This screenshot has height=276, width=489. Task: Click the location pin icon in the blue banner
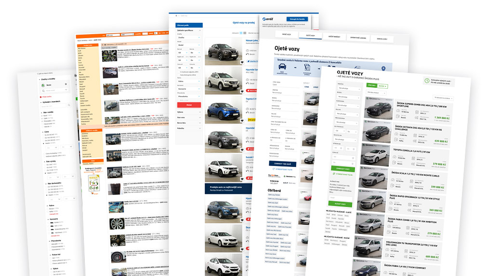coord(383,69)
